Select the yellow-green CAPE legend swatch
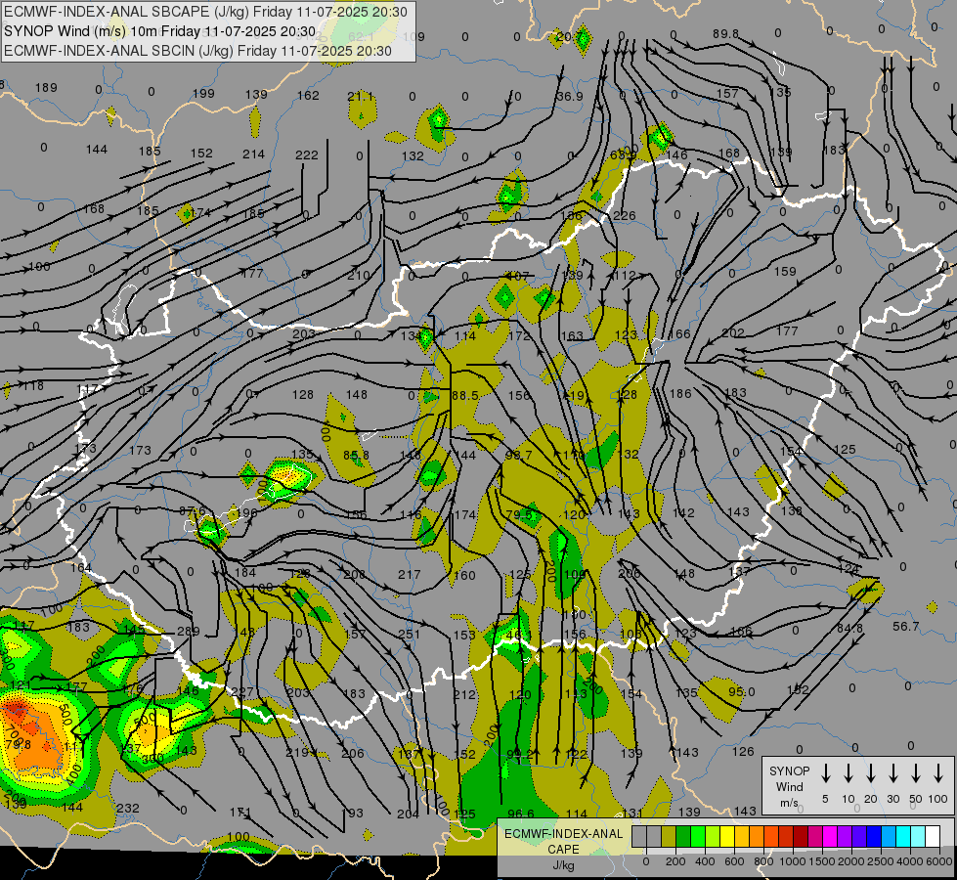Image resolution: width=957 pixels, height=880 pixels. click(713, 837)
